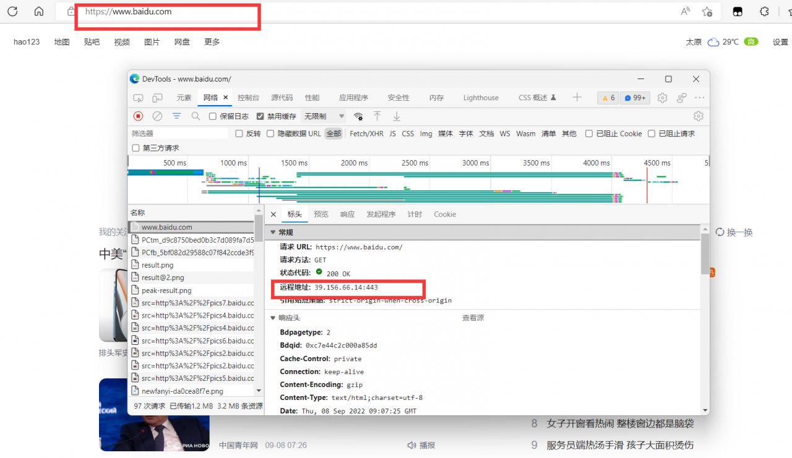The image size is (792, 458).
Task: Collapse the 响应头 section triangle
Action: 273,318
